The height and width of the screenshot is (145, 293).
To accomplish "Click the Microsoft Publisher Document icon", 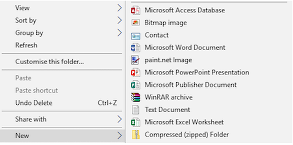I will coord(135,85).
